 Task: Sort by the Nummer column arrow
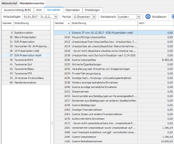coord(69,23)
